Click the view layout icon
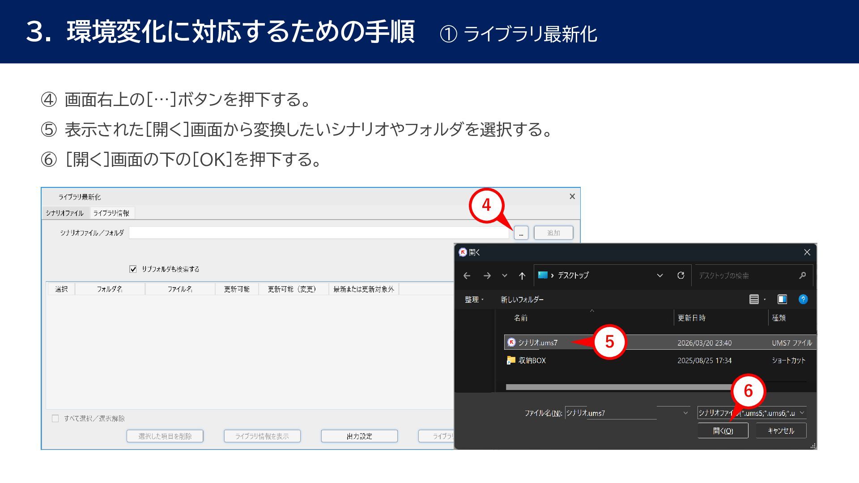The height and width of the screenshot is (483, 859). click(754, 299)
